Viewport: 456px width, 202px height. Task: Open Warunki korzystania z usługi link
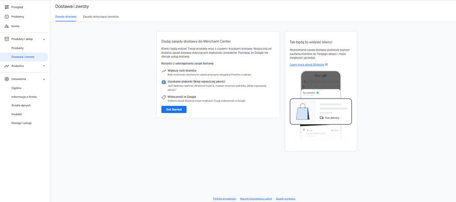(x=256, y=198)
